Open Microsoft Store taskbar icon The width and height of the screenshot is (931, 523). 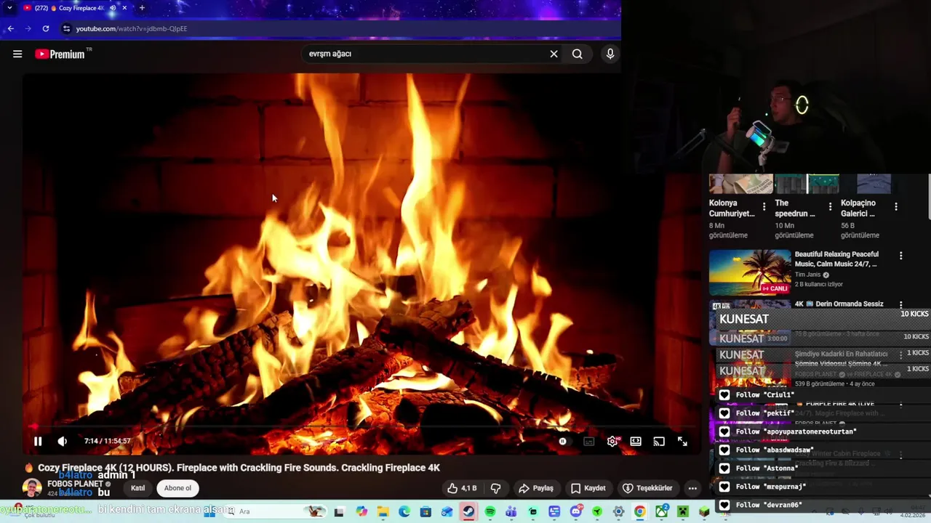(425, 511)
